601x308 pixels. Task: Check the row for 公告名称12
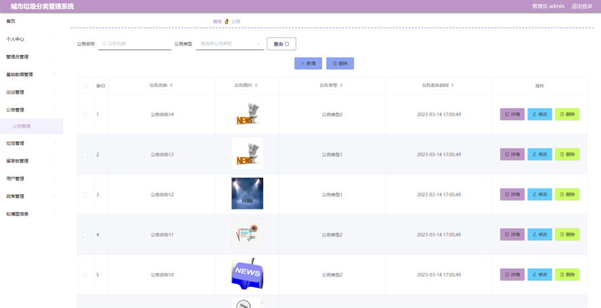(x=85, y=195)
